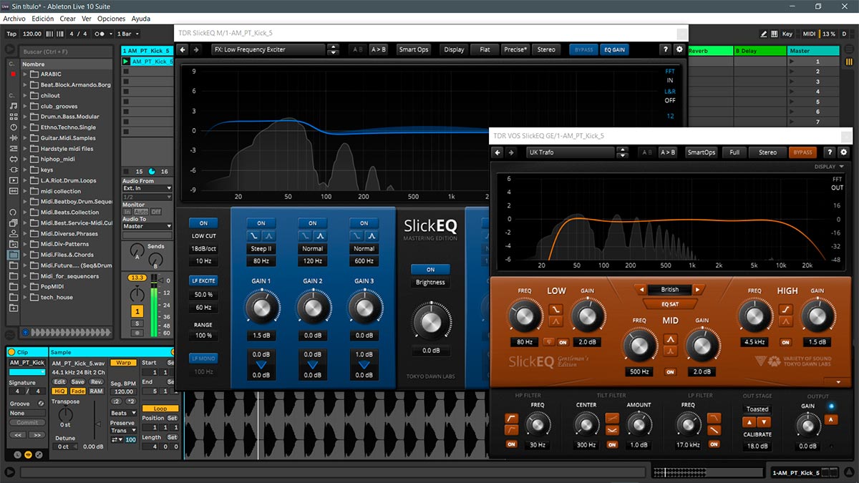859x483 pixels.
Task: Toggle the LP Filter ON switch
Action: [x=716, y=444]
